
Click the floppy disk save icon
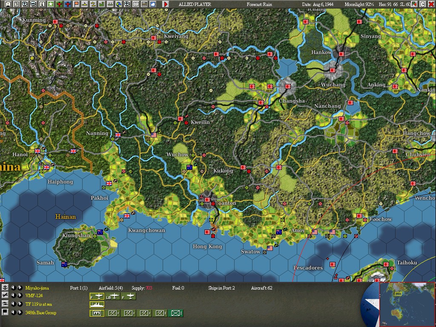[8, 4]
